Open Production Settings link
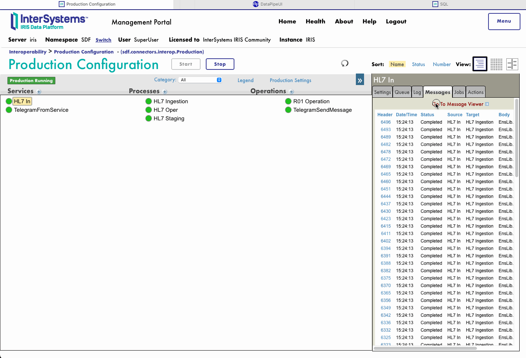This screenshot has height=358, width=526. pyautogui.click(x=290, y=80)
